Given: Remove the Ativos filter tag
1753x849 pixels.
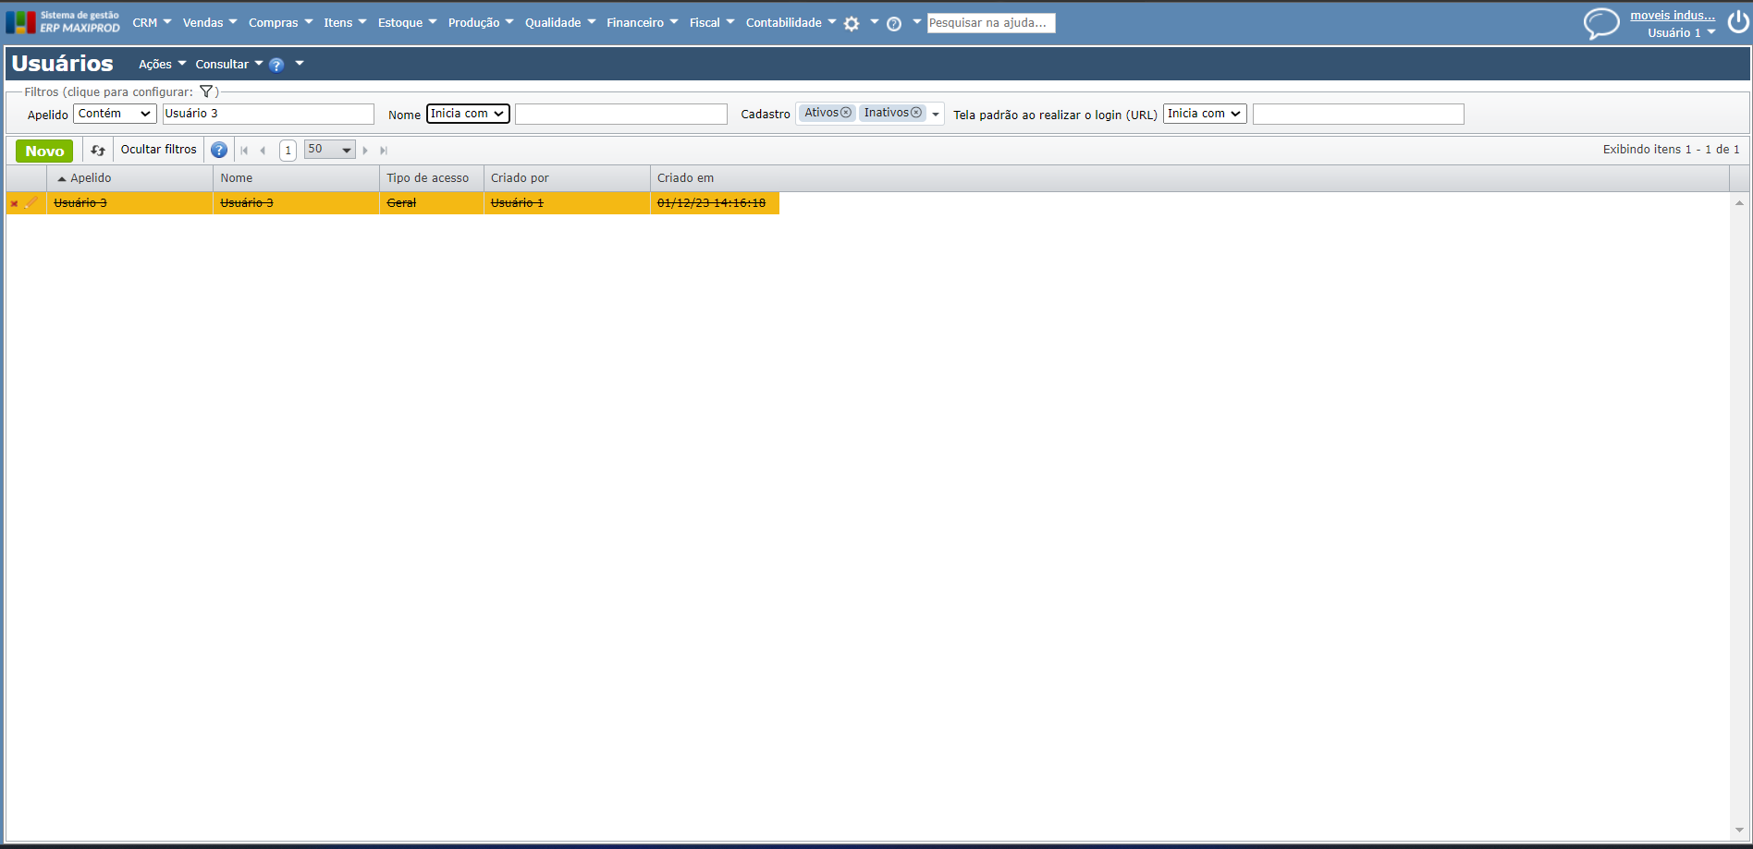Looking at the screenshot, I should [846, 113].
